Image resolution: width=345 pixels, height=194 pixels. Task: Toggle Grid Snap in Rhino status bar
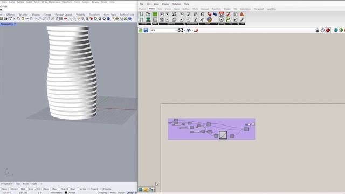[102, 193]
